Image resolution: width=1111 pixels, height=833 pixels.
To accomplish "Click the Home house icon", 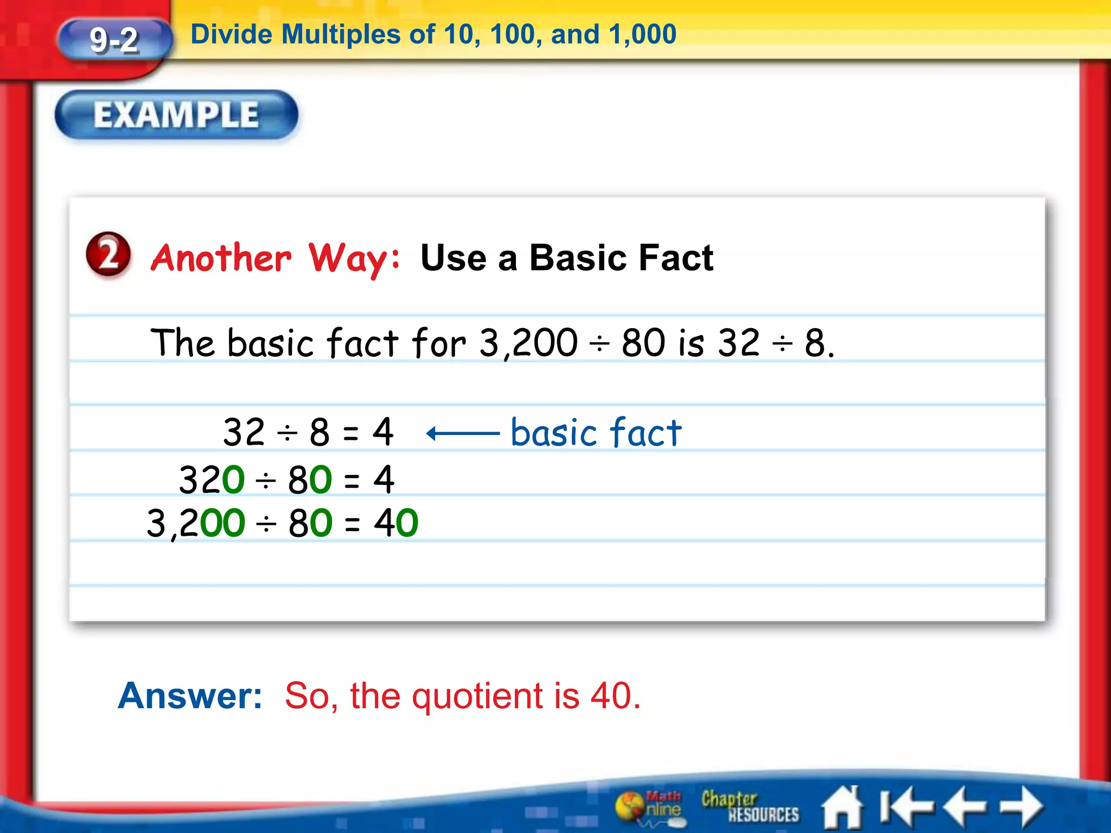I will [x=842, y=808].
